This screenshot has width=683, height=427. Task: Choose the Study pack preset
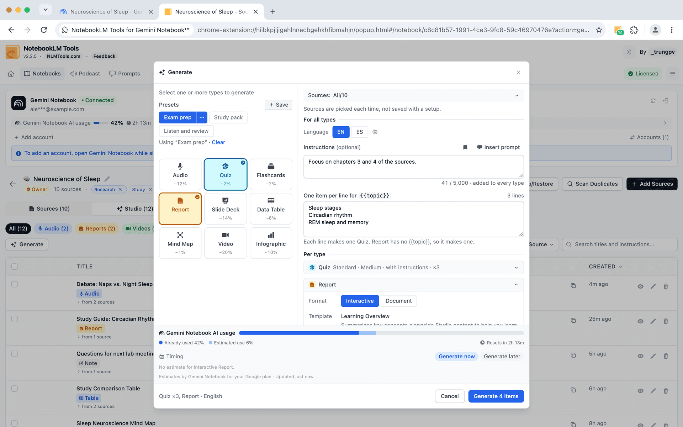pos(228,117)
